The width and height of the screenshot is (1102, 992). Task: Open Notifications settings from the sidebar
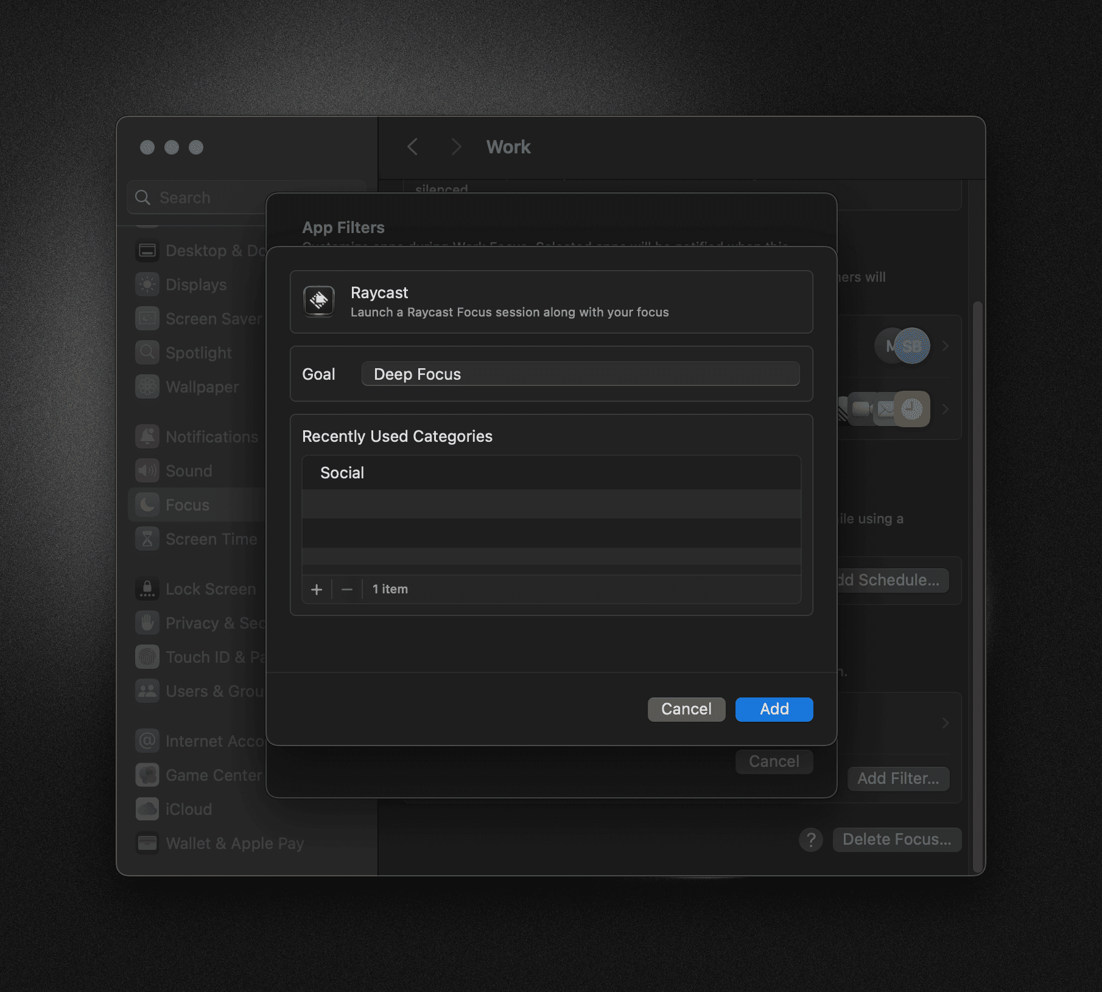pos(147,436)
